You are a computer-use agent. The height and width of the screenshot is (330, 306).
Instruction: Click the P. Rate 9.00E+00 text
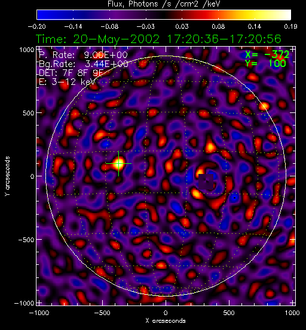coord(83,55)
